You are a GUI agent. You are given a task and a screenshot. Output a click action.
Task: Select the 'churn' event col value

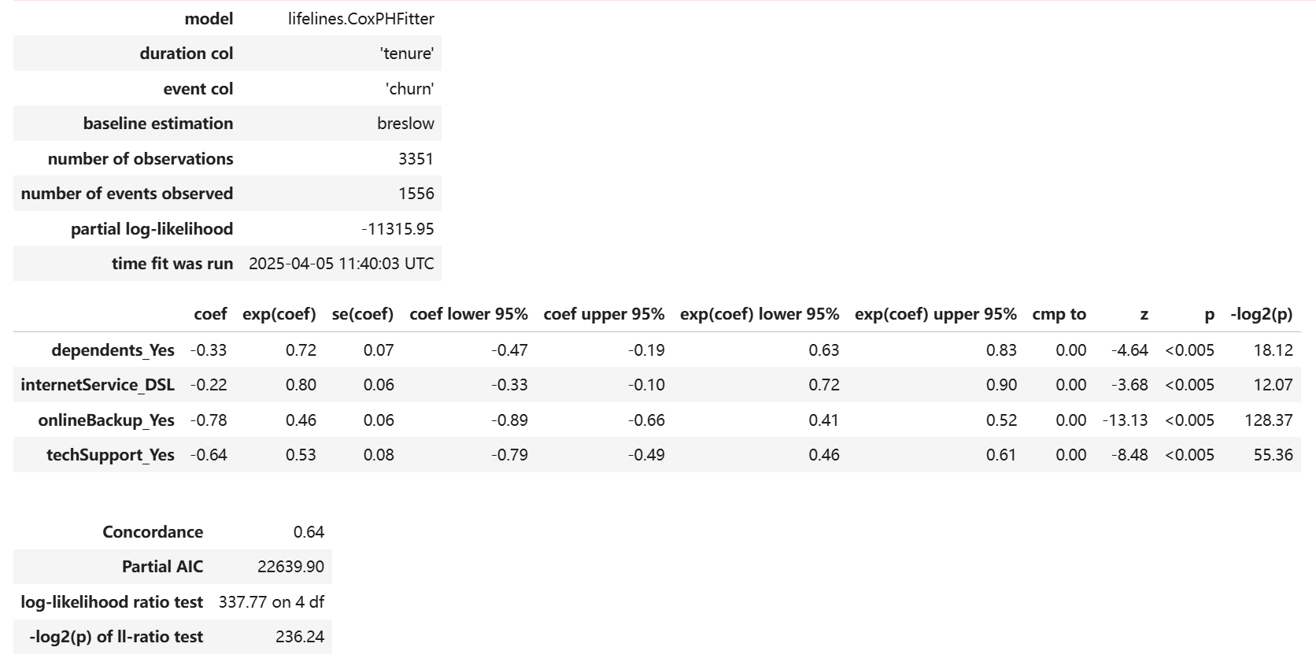pyautogui.click(x=409, y=89)
